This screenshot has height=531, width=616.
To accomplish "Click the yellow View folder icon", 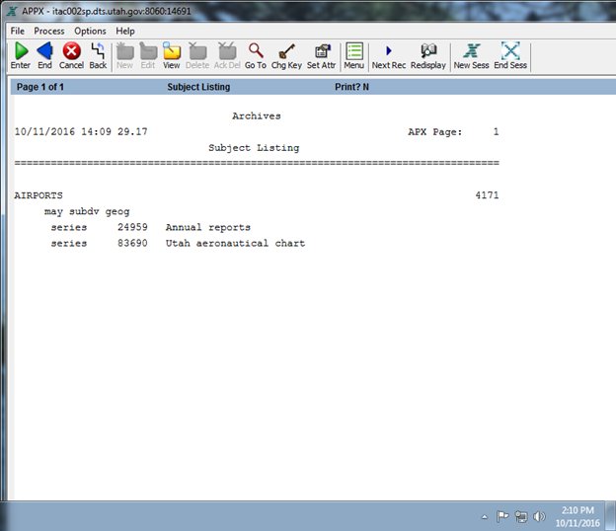I will point(172,51).
